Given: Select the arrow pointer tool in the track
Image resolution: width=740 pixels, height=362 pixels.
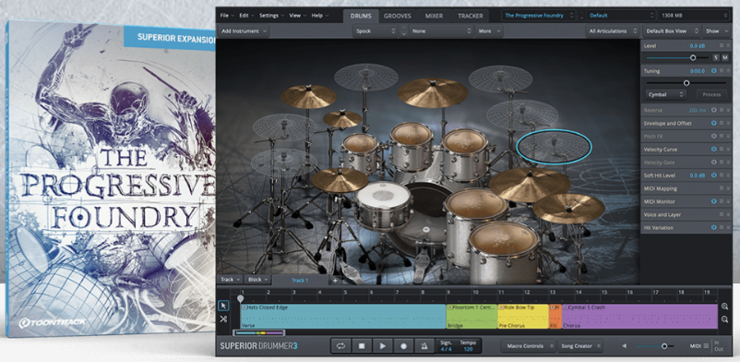Looking at the screenshot, I should [223, 307].
